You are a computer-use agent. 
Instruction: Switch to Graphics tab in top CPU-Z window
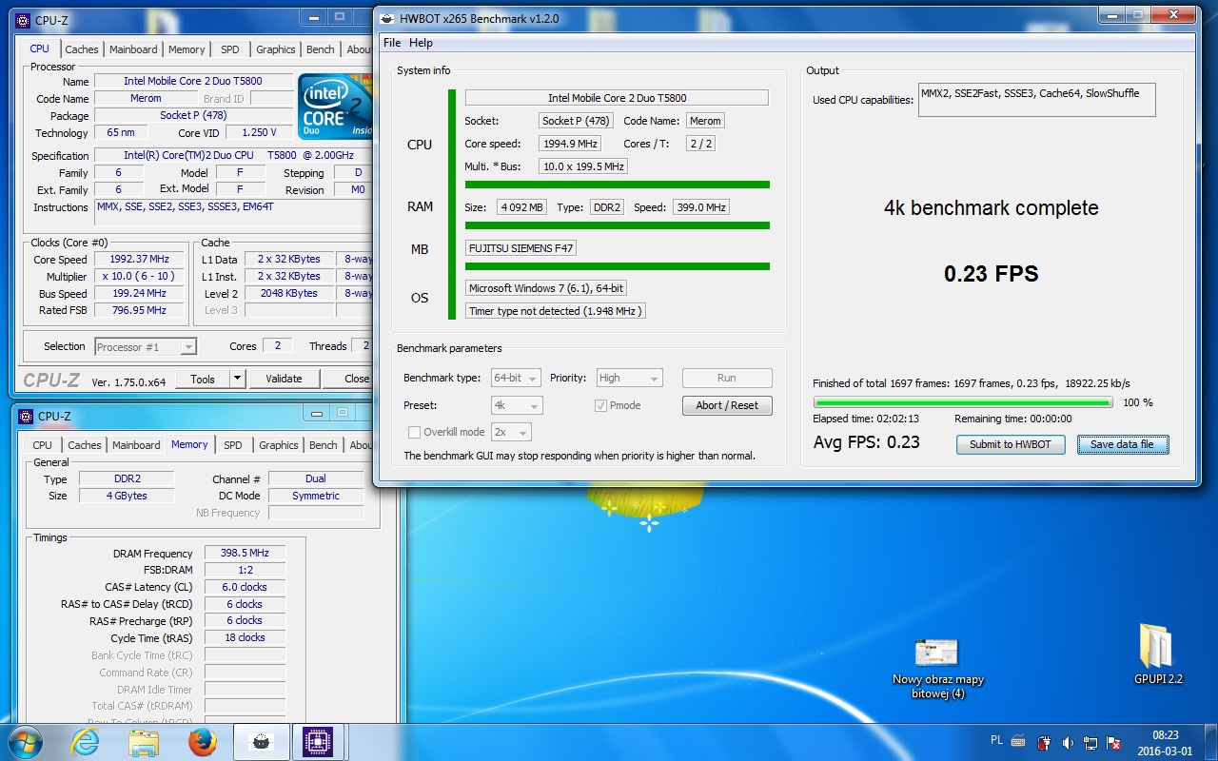pos(276,49)
